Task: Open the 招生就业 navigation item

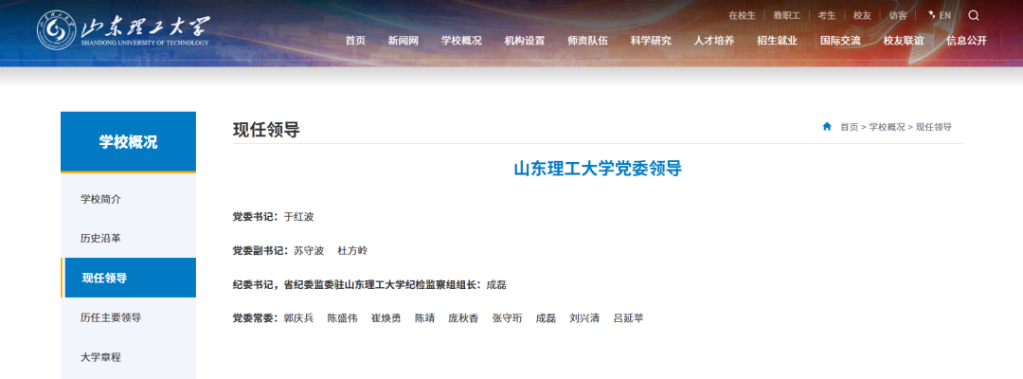Action: click(777, 41)
